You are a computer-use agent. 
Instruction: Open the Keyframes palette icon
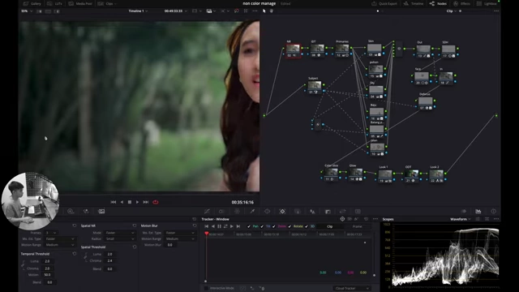[x=463, y=211]
